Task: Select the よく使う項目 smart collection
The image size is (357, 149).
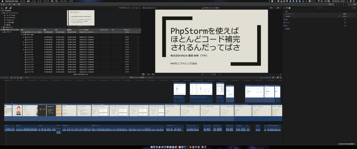Action: (10, 23)
